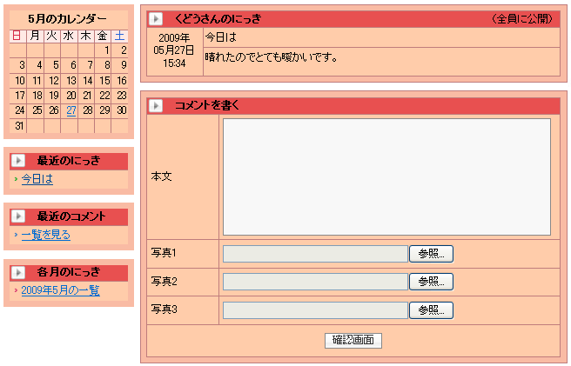Open the 一覧を見る comments link
571x366 pixels.
pyautogui.click(x=45, y=235)
